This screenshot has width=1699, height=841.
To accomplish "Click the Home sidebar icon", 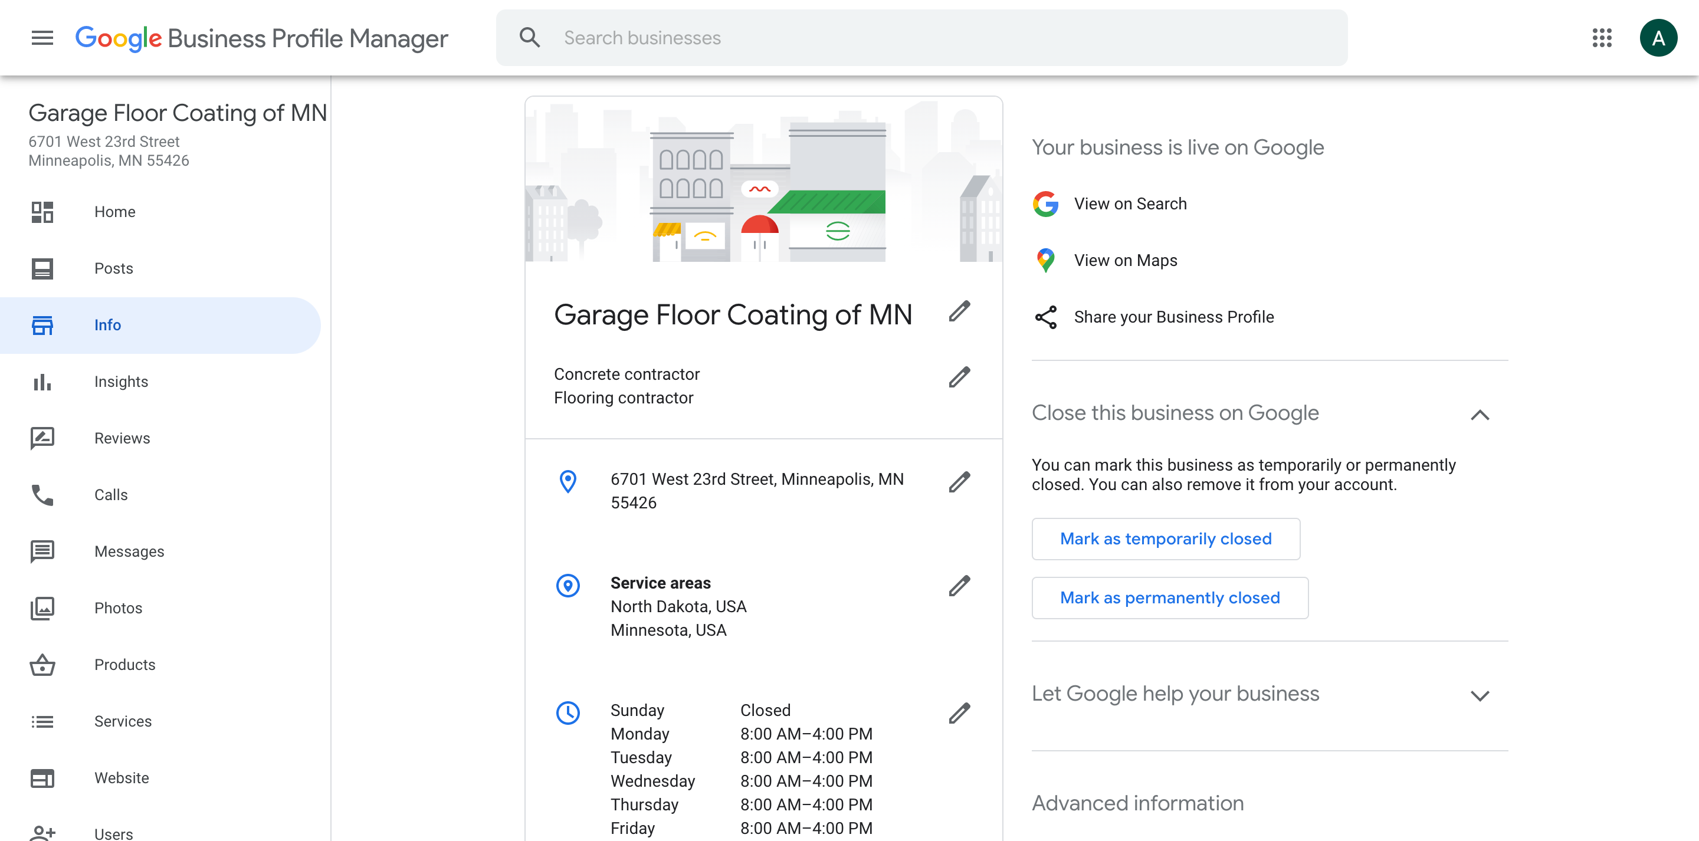I will [x=43, y=211].
